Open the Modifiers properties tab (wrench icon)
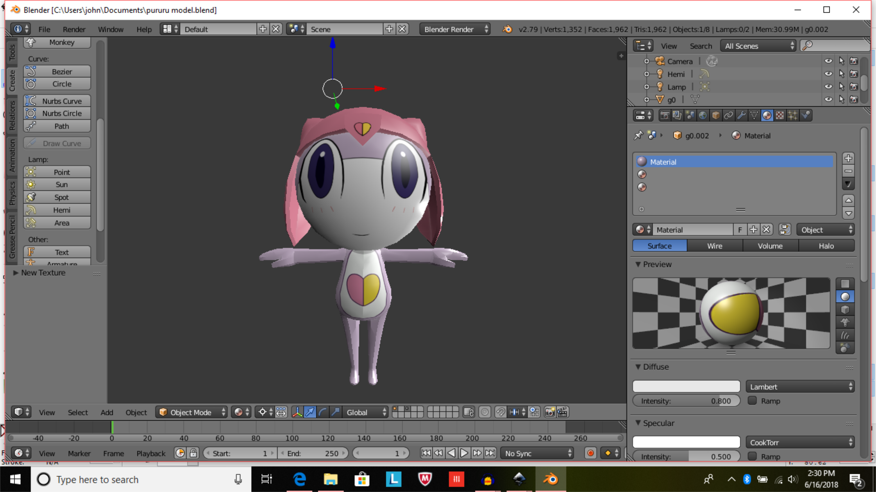The width and height of the screenshot is (876, 492). (741, 116)
